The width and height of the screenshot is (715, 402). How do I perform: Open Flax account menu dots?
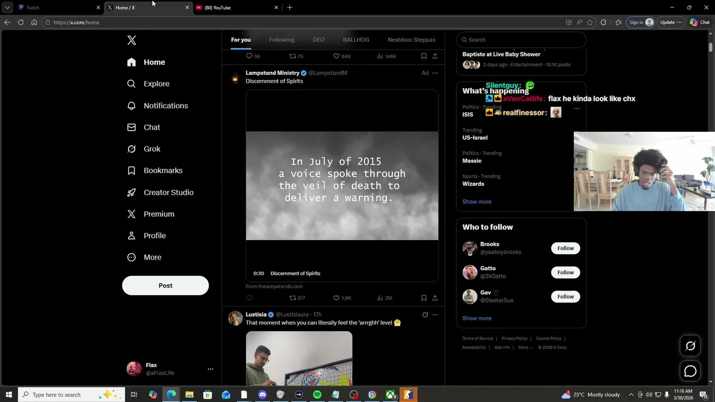click(x=211, y=369)
